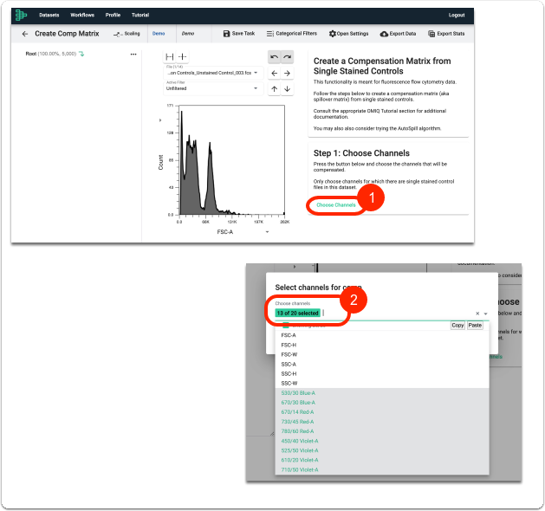Select the range gate tool
The image size is (545, 511).
[x=170, y=56]
